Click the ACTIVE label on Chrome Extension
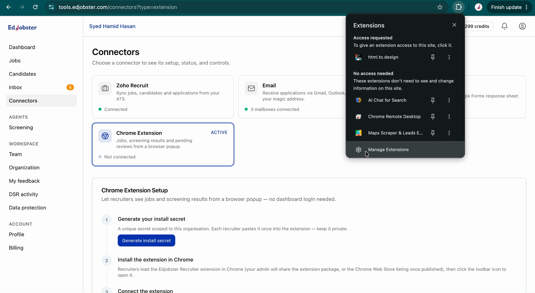 coord(219,132)
